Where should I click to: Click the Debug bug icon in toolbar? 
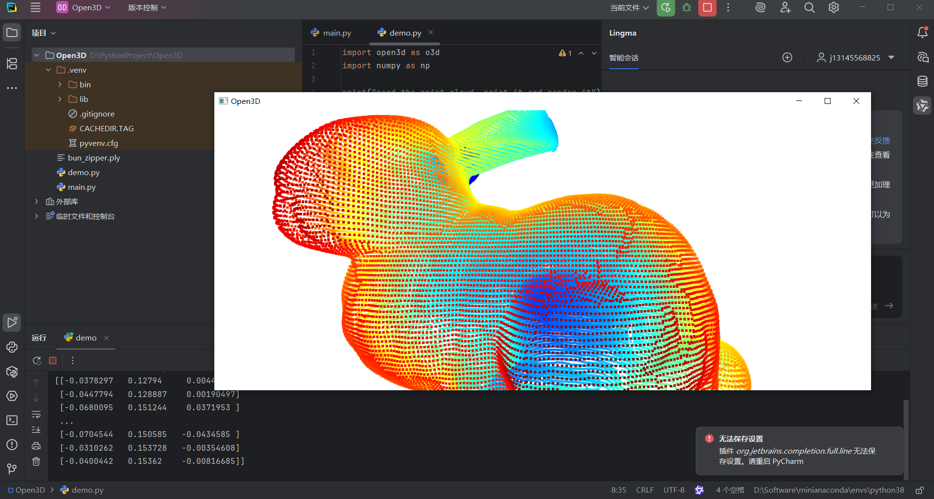pyautogui.click(x=686, y=8)
